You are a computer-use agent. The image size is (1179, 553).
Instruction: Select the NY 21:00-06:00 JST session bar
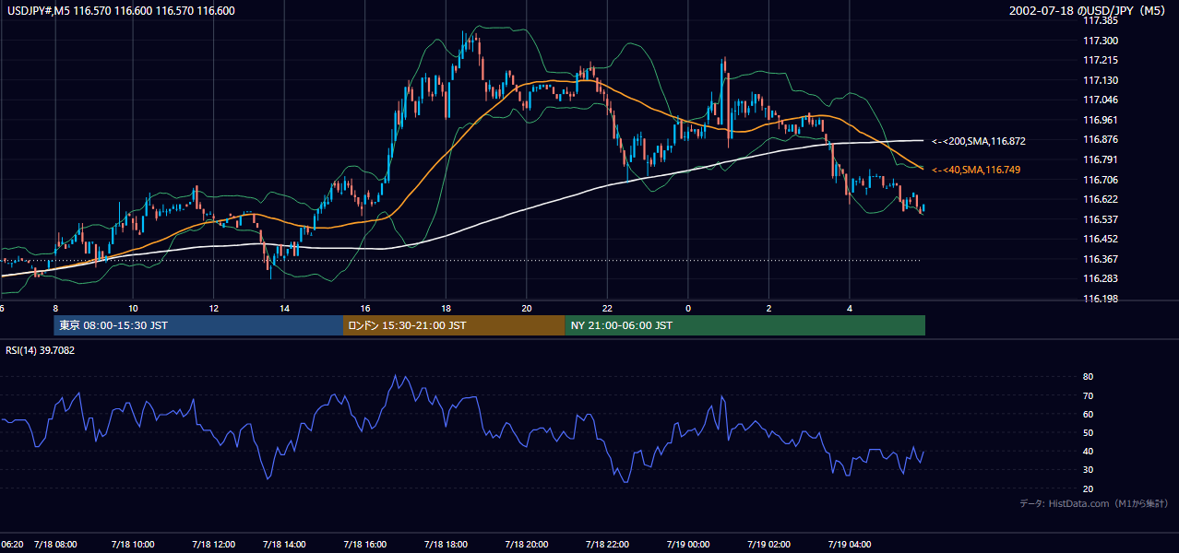click(744, 325)
